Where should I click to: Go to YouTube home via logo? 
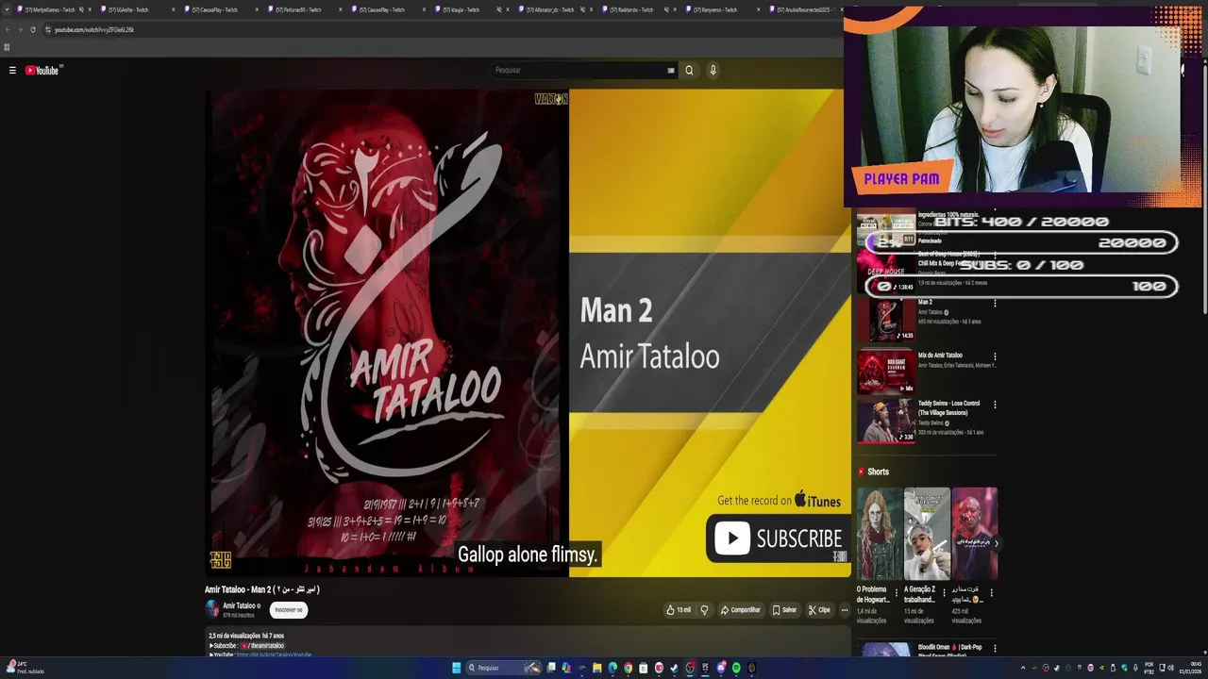click(42, 70)
